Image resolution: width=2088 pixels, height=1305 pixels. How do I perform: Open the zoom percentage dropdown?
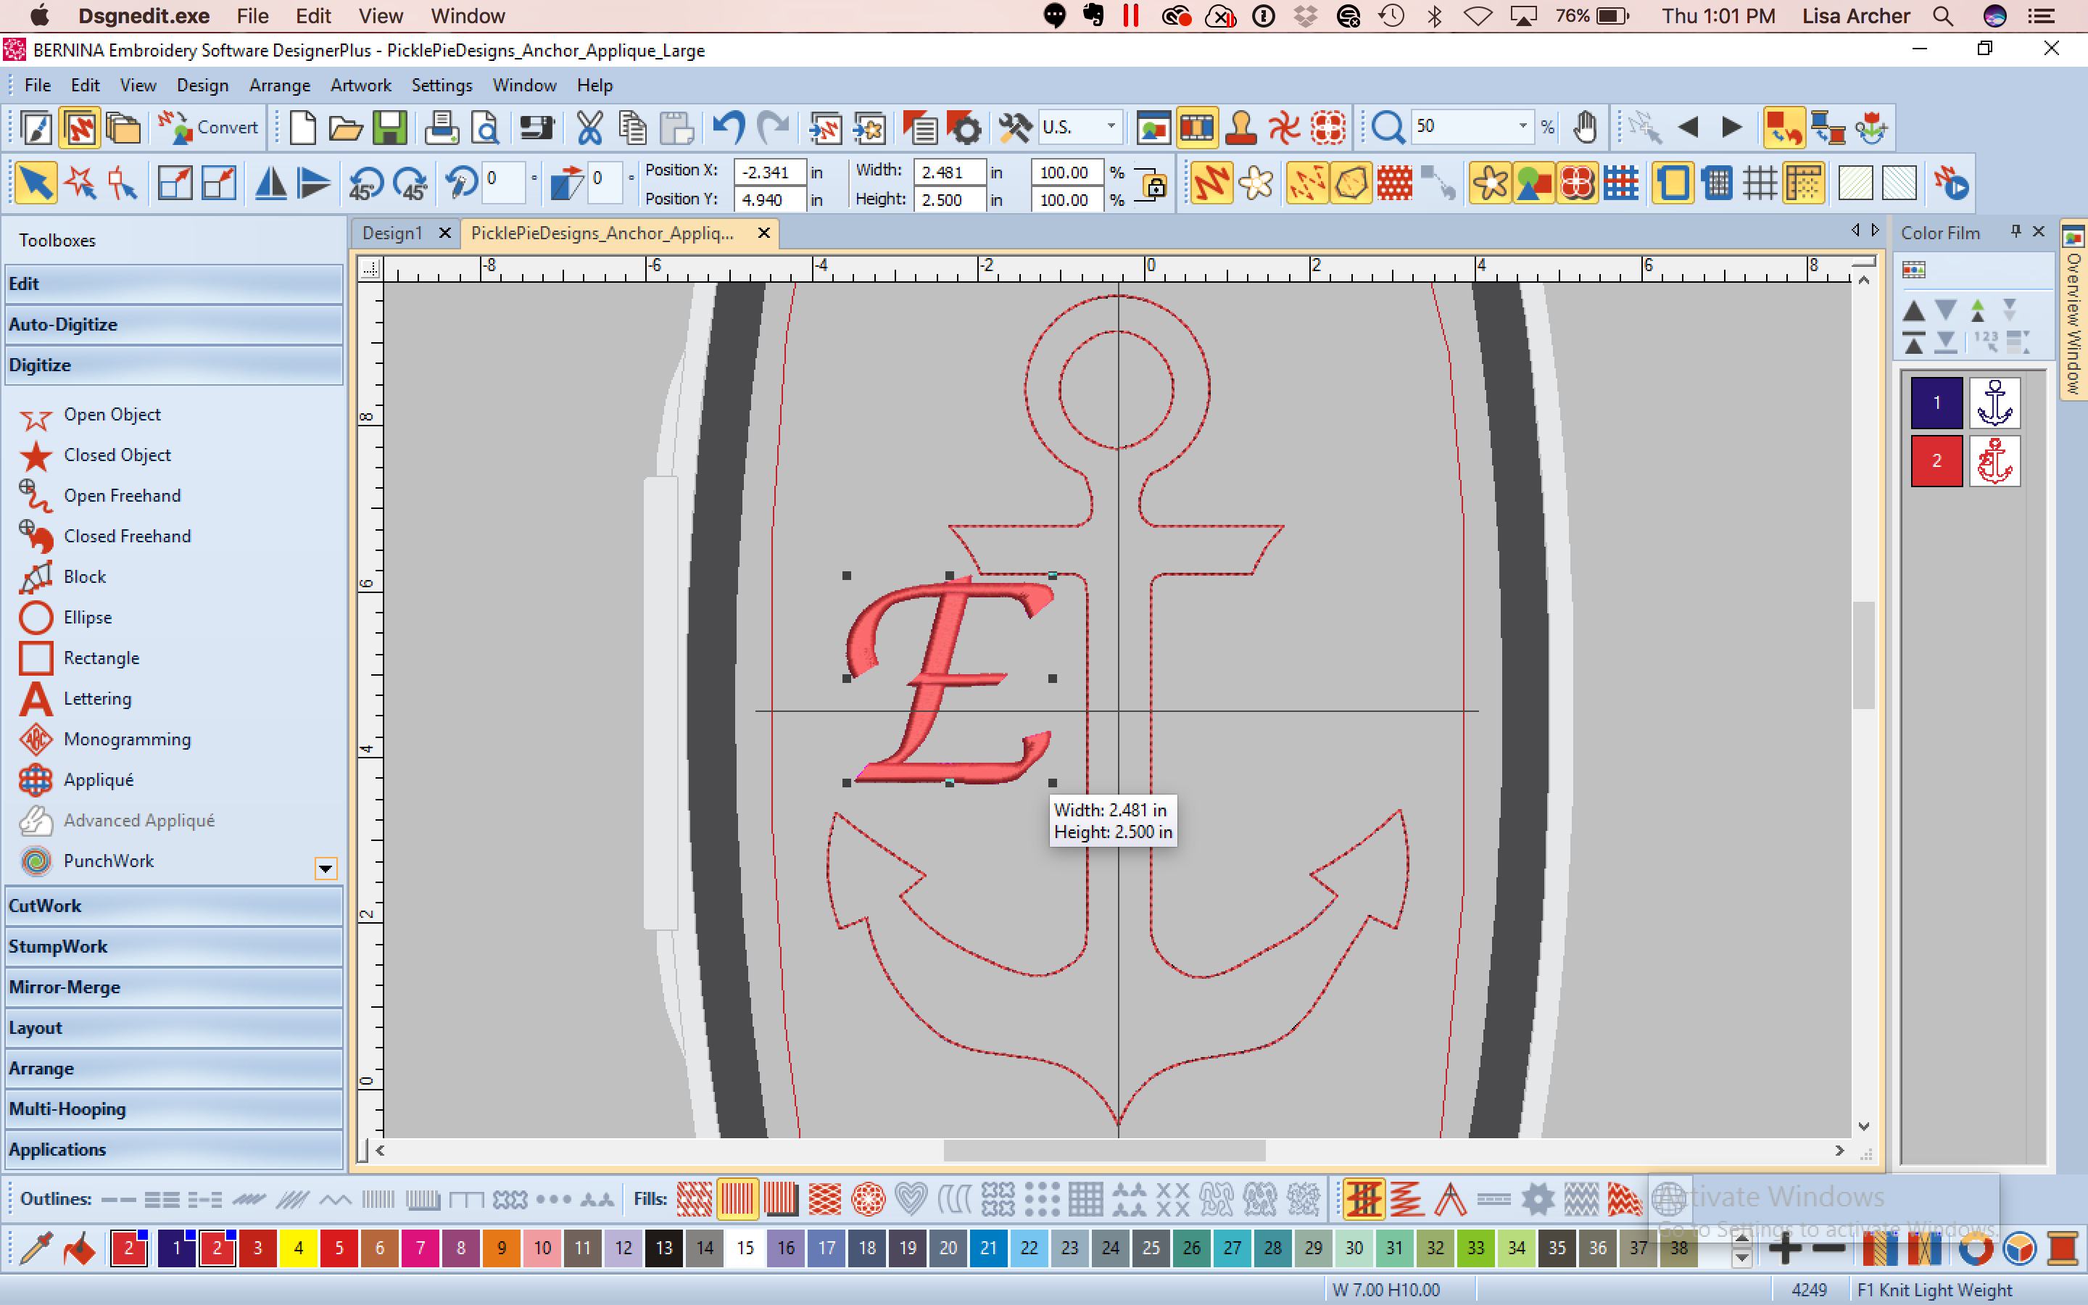[1522, 127]
